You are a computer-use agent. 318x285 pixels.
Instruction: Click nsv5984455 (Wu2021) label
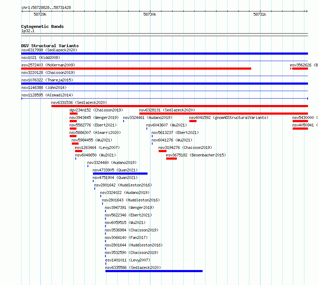tap(92, 140)
